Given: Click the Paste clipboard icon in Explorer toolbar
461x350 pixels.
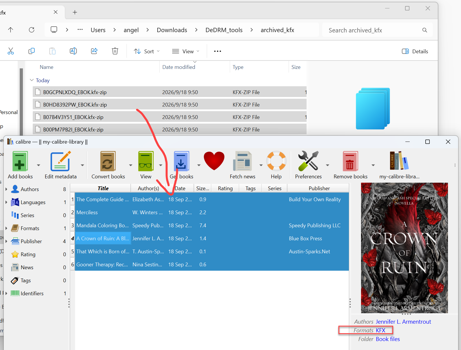Looking at the screenshot, I should tap(52, 51).
